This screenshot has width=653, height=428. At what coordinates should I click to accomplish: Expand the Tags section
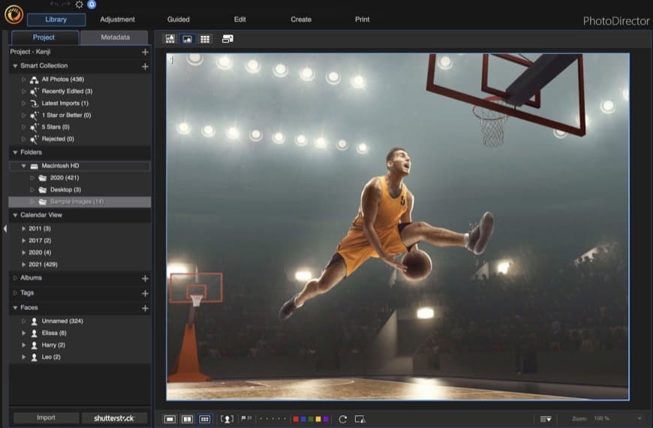[15, 293]
